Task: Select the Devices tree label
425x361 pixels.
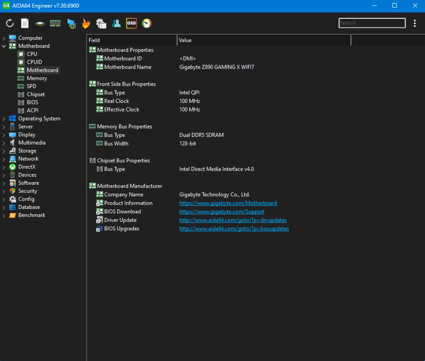Action: coord(27,175)
